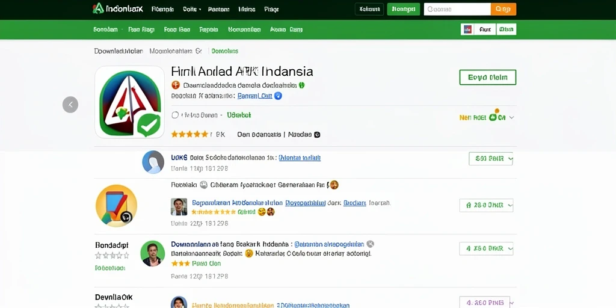This screenshot has width=616, height=308.
Task: Open the @alanmbn user mention link
Action: click(x=329, y=244)
